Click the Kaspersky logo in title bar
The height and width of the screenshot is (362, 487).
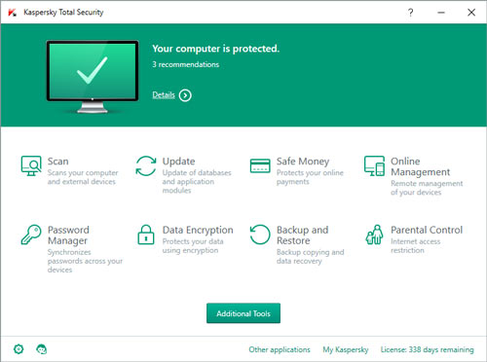tap(13, 13)
